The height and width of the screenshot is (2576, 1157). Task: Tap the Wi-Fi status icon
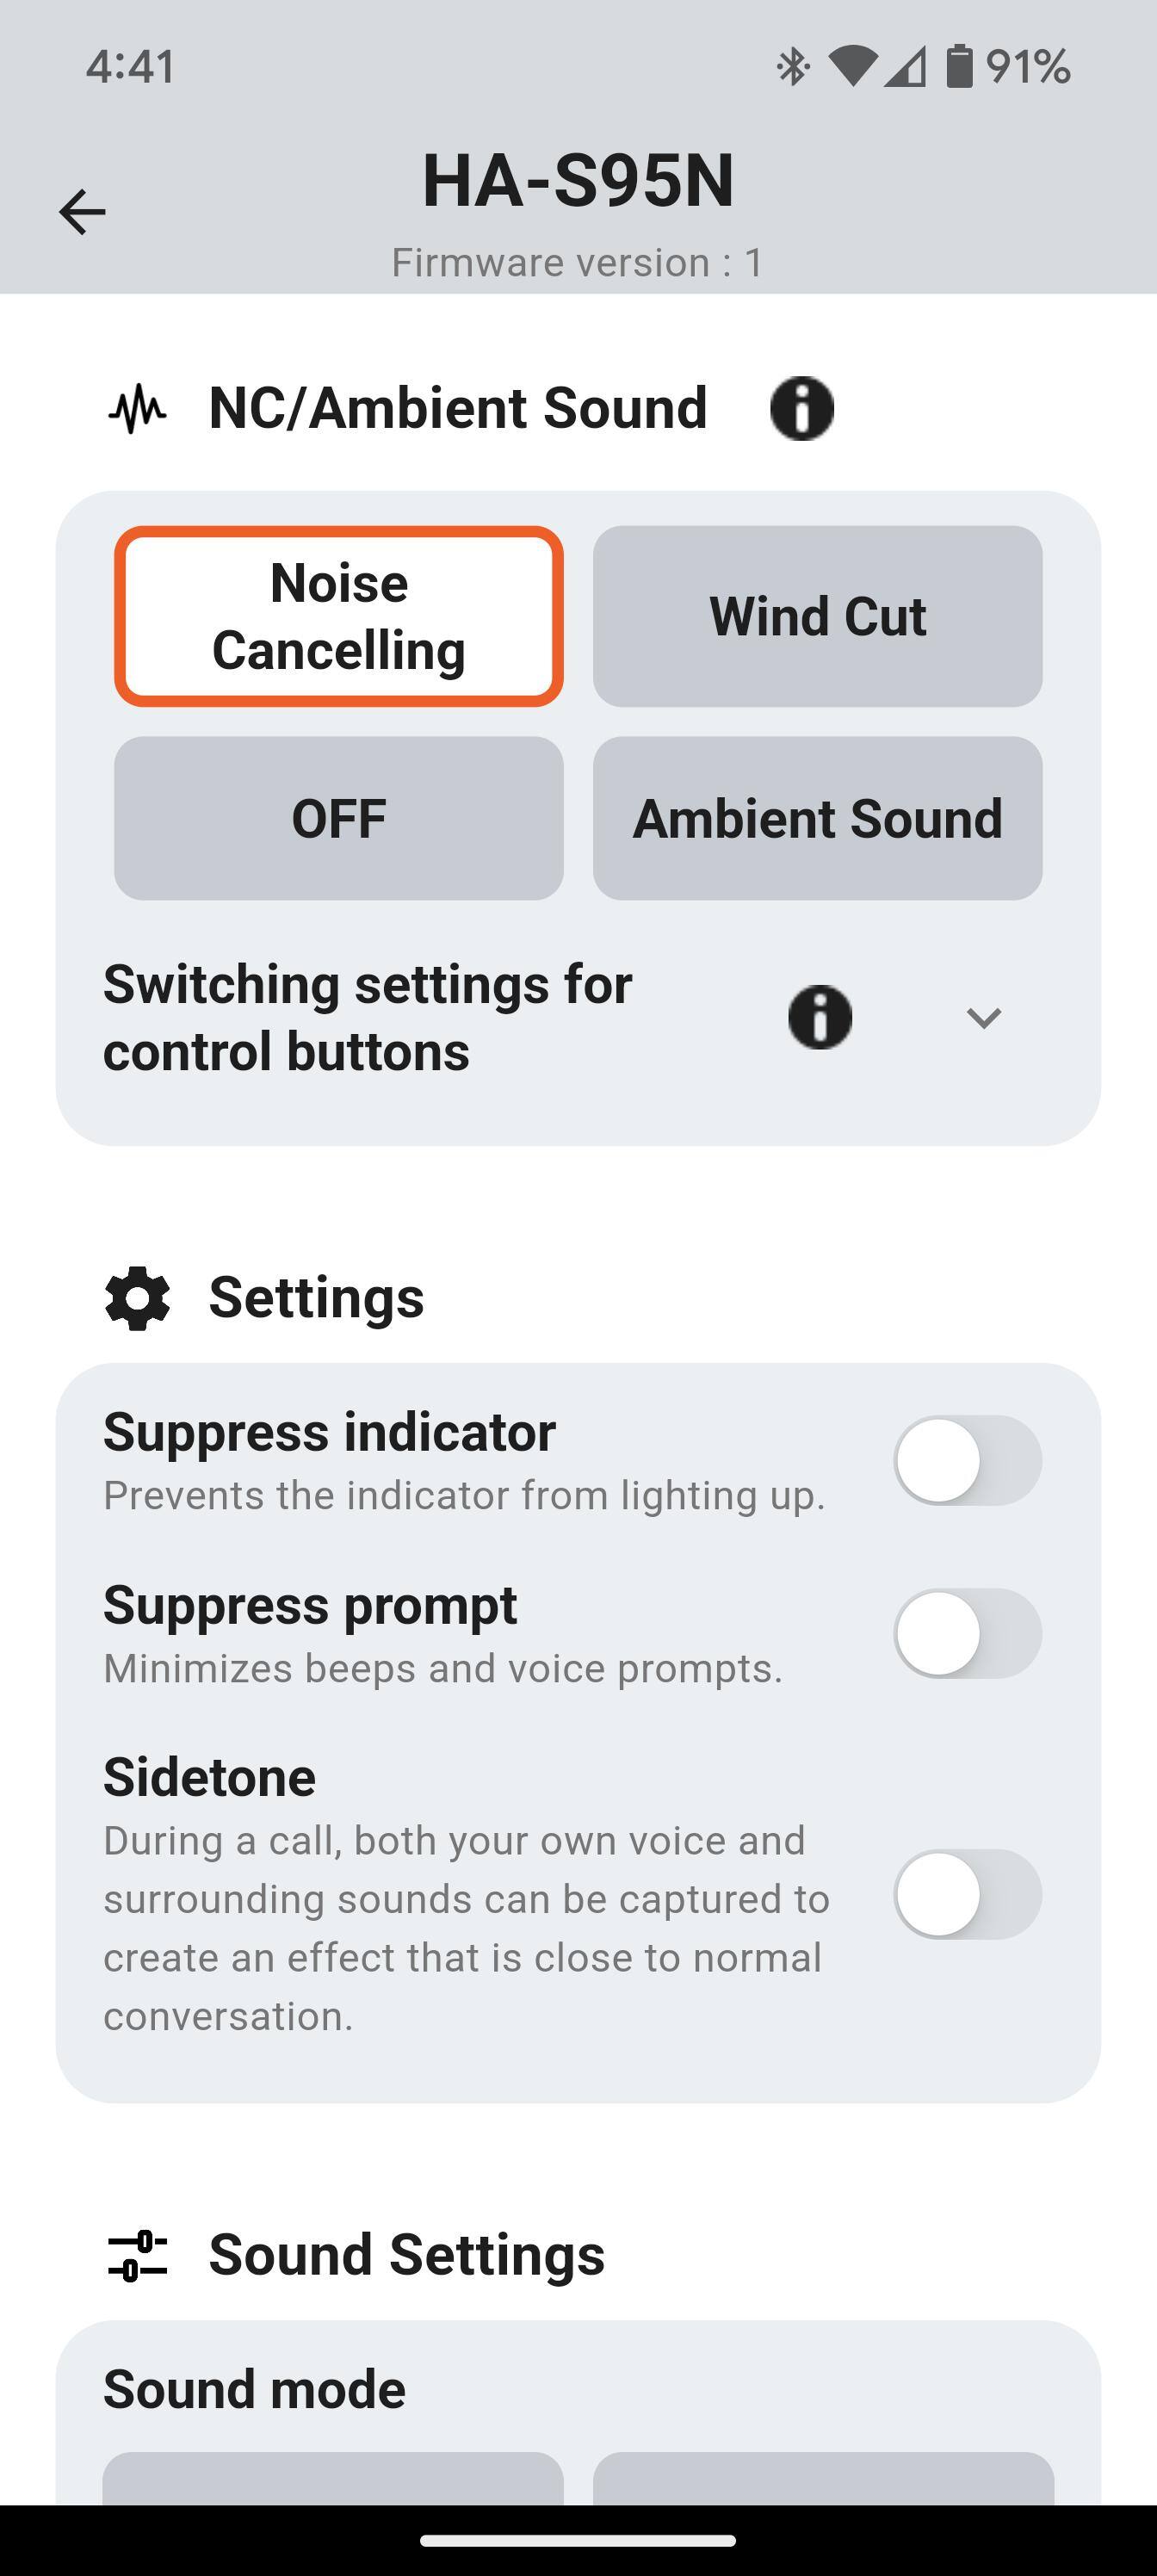852,67
